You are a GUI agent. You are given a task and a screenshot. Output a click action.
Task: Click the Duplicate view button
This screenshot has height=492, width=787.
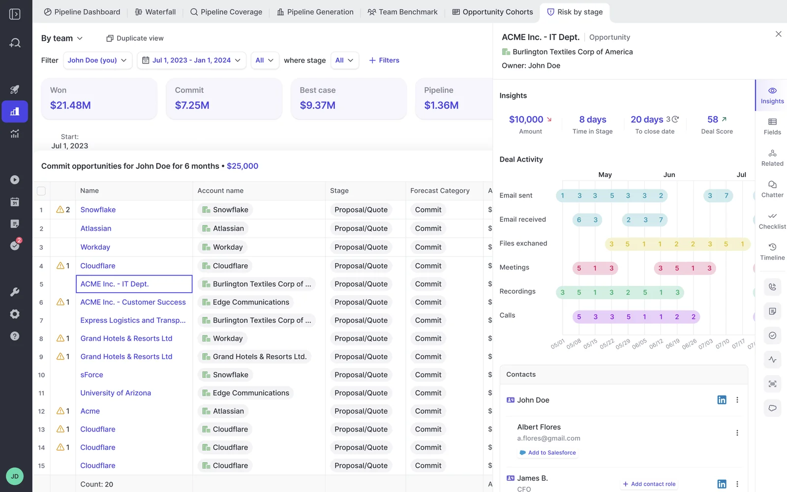point(135,38)
